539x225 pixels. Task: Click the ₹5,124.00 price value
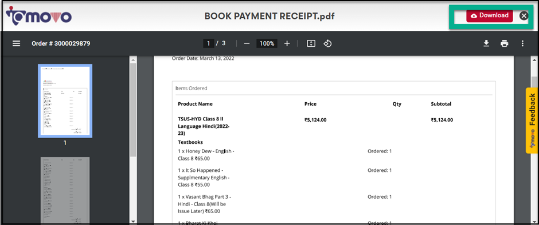click(315, 120)
